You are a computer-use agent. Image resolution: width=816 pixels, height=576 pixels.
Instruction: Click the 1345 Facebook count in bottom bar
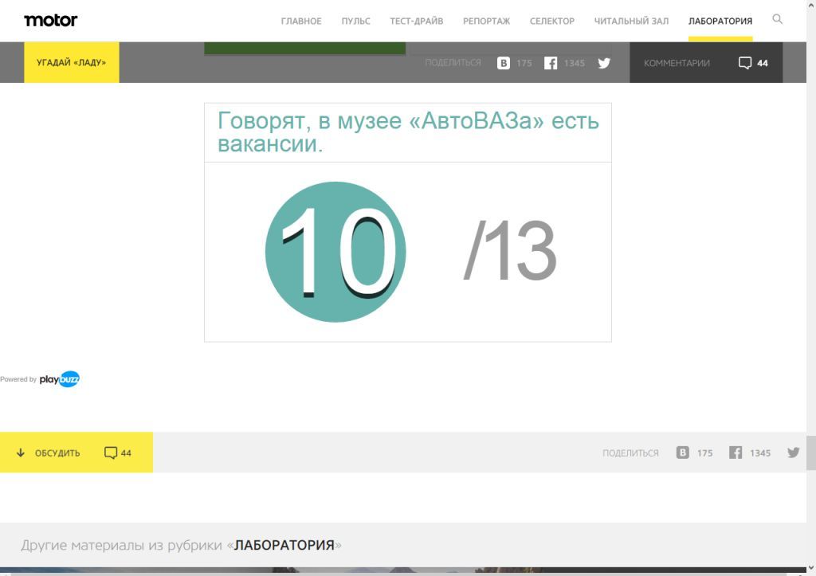tap(759, 453)
